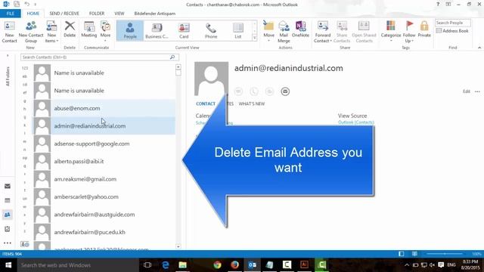Click the email icon on contact card
This screenshot has height=272, width=484.
click(x=285, y=91)
